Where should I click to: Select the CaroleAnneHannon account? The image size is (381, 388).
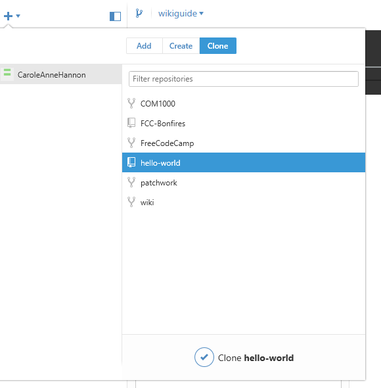[x=61, y=74]
